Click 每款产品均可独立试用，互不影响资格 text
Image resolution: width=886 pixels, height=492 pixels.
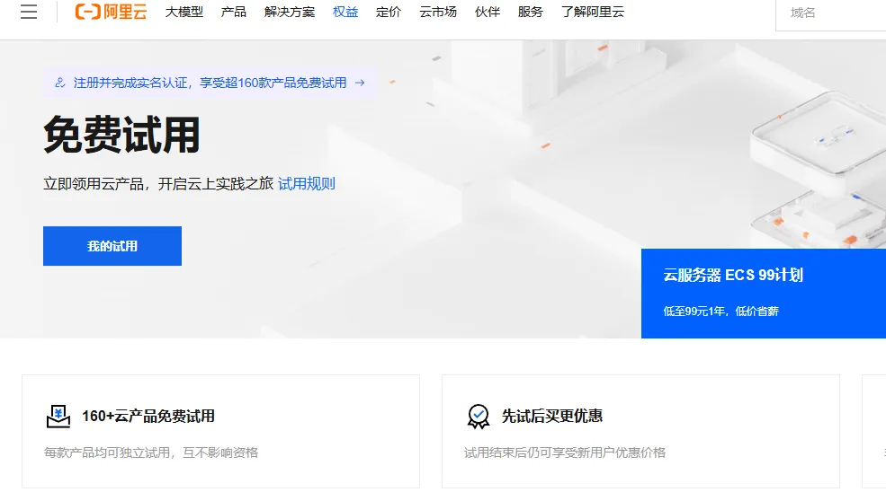(x=151, y=452)
